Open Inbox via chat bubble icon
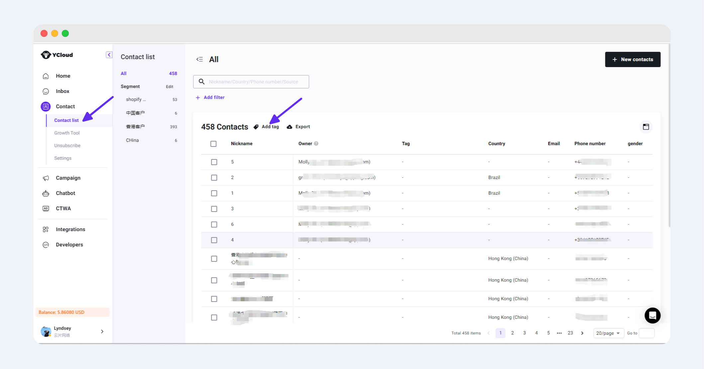Screen dimensions: 704x369 point(46,91)
